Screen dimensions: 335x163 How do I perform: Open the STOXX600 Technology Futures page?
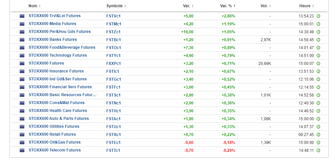(58, 55)
